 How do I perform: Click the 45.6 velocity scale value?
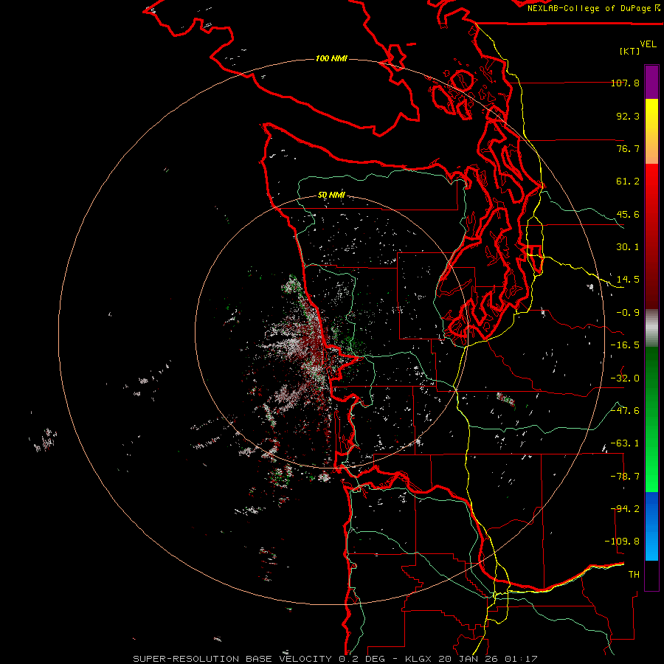(x=628, y=214)
